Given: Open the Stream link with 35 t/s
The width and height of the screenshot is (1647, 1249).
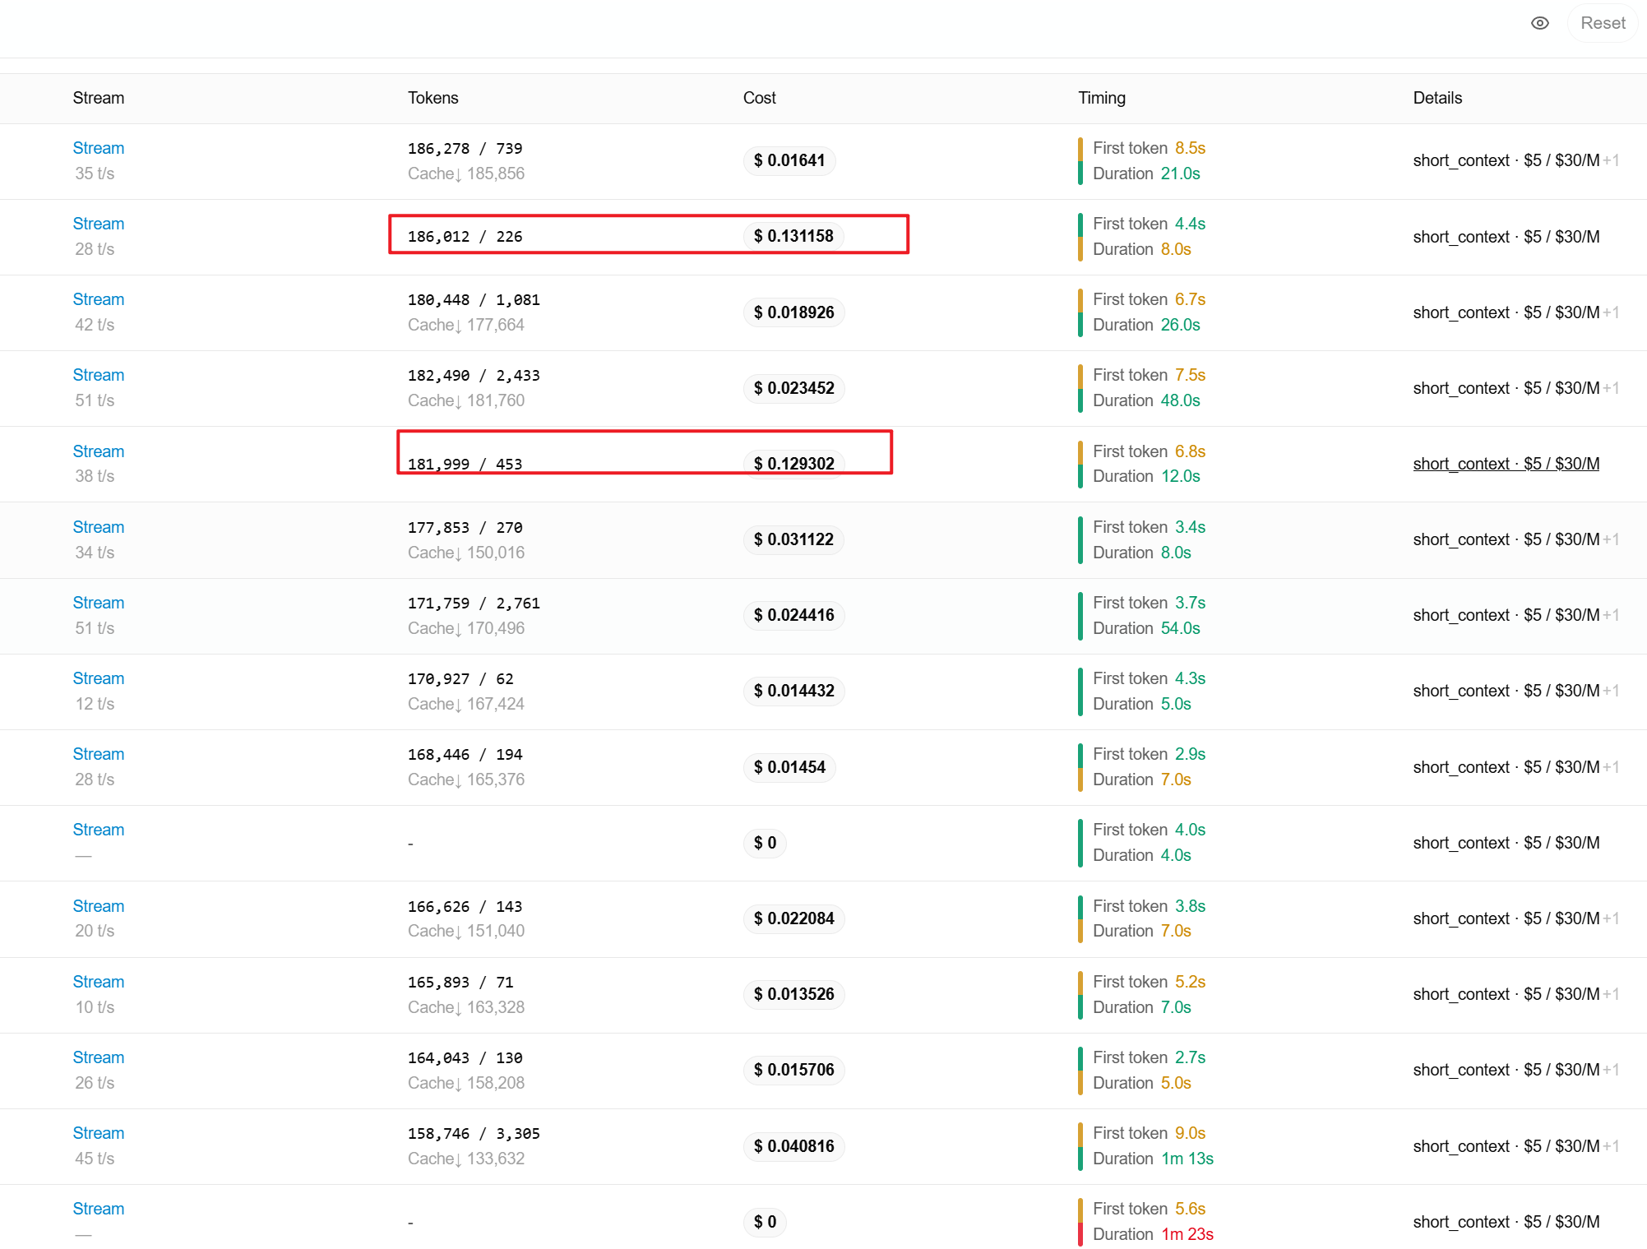Looking at the screenshot, I should (x=99, y=148).
